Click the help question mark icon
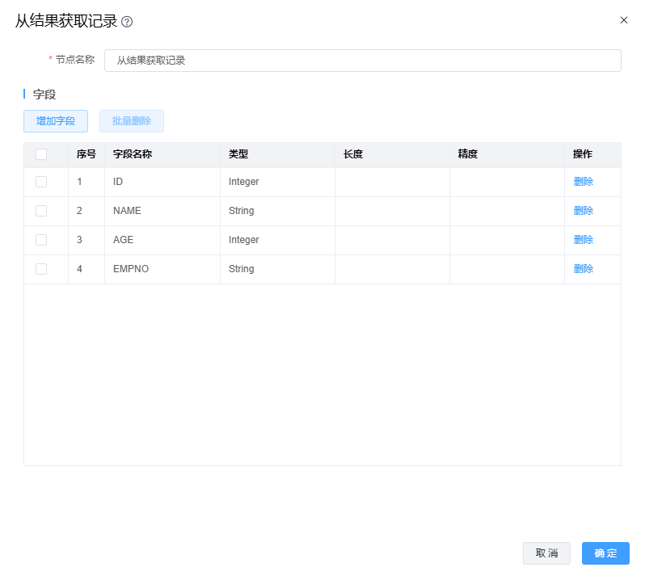The height and width of the screenshot is (580, 645). [127, 22]
